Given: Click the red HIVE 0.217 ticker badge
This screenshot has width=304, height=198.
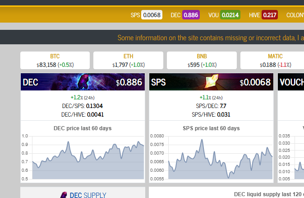Looking at the screenshot, I should [269, 15].
